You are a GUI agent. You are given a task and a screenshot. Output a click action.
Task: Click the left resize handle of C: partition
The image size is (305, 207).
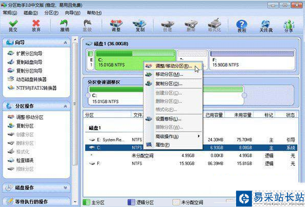88,95
